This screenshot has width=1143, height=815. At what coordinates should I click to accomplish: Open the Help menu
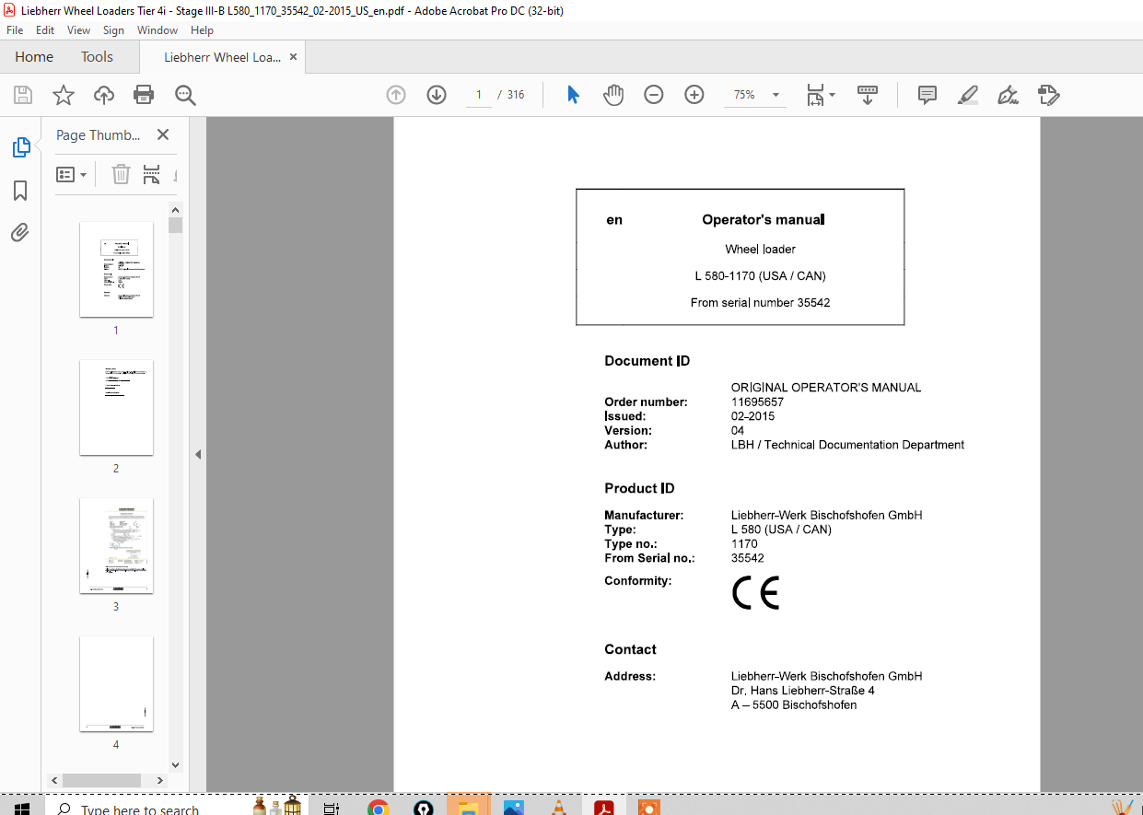pos(202,30)
